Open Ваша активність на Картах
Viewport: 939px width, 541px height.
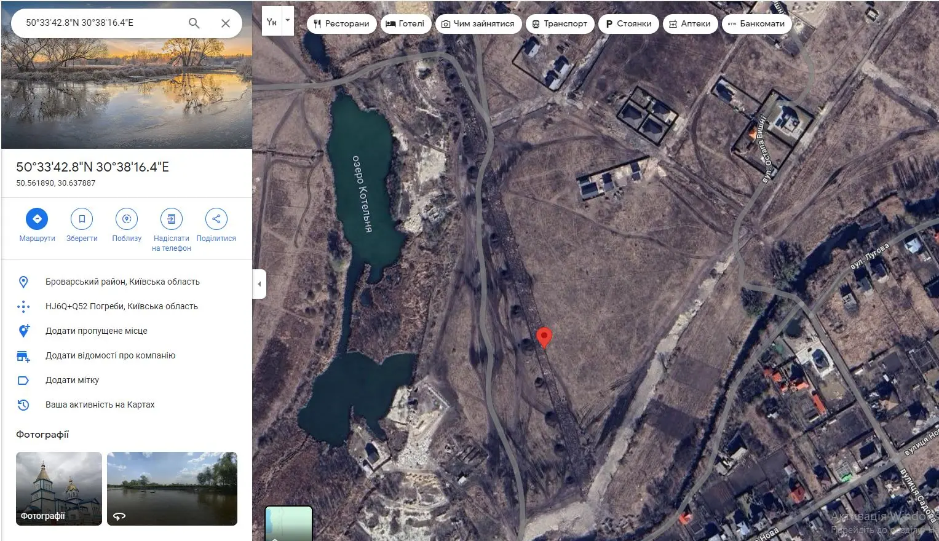coord(100,405)
